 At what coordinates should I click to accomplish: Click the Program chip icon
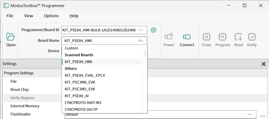[223, 37]
